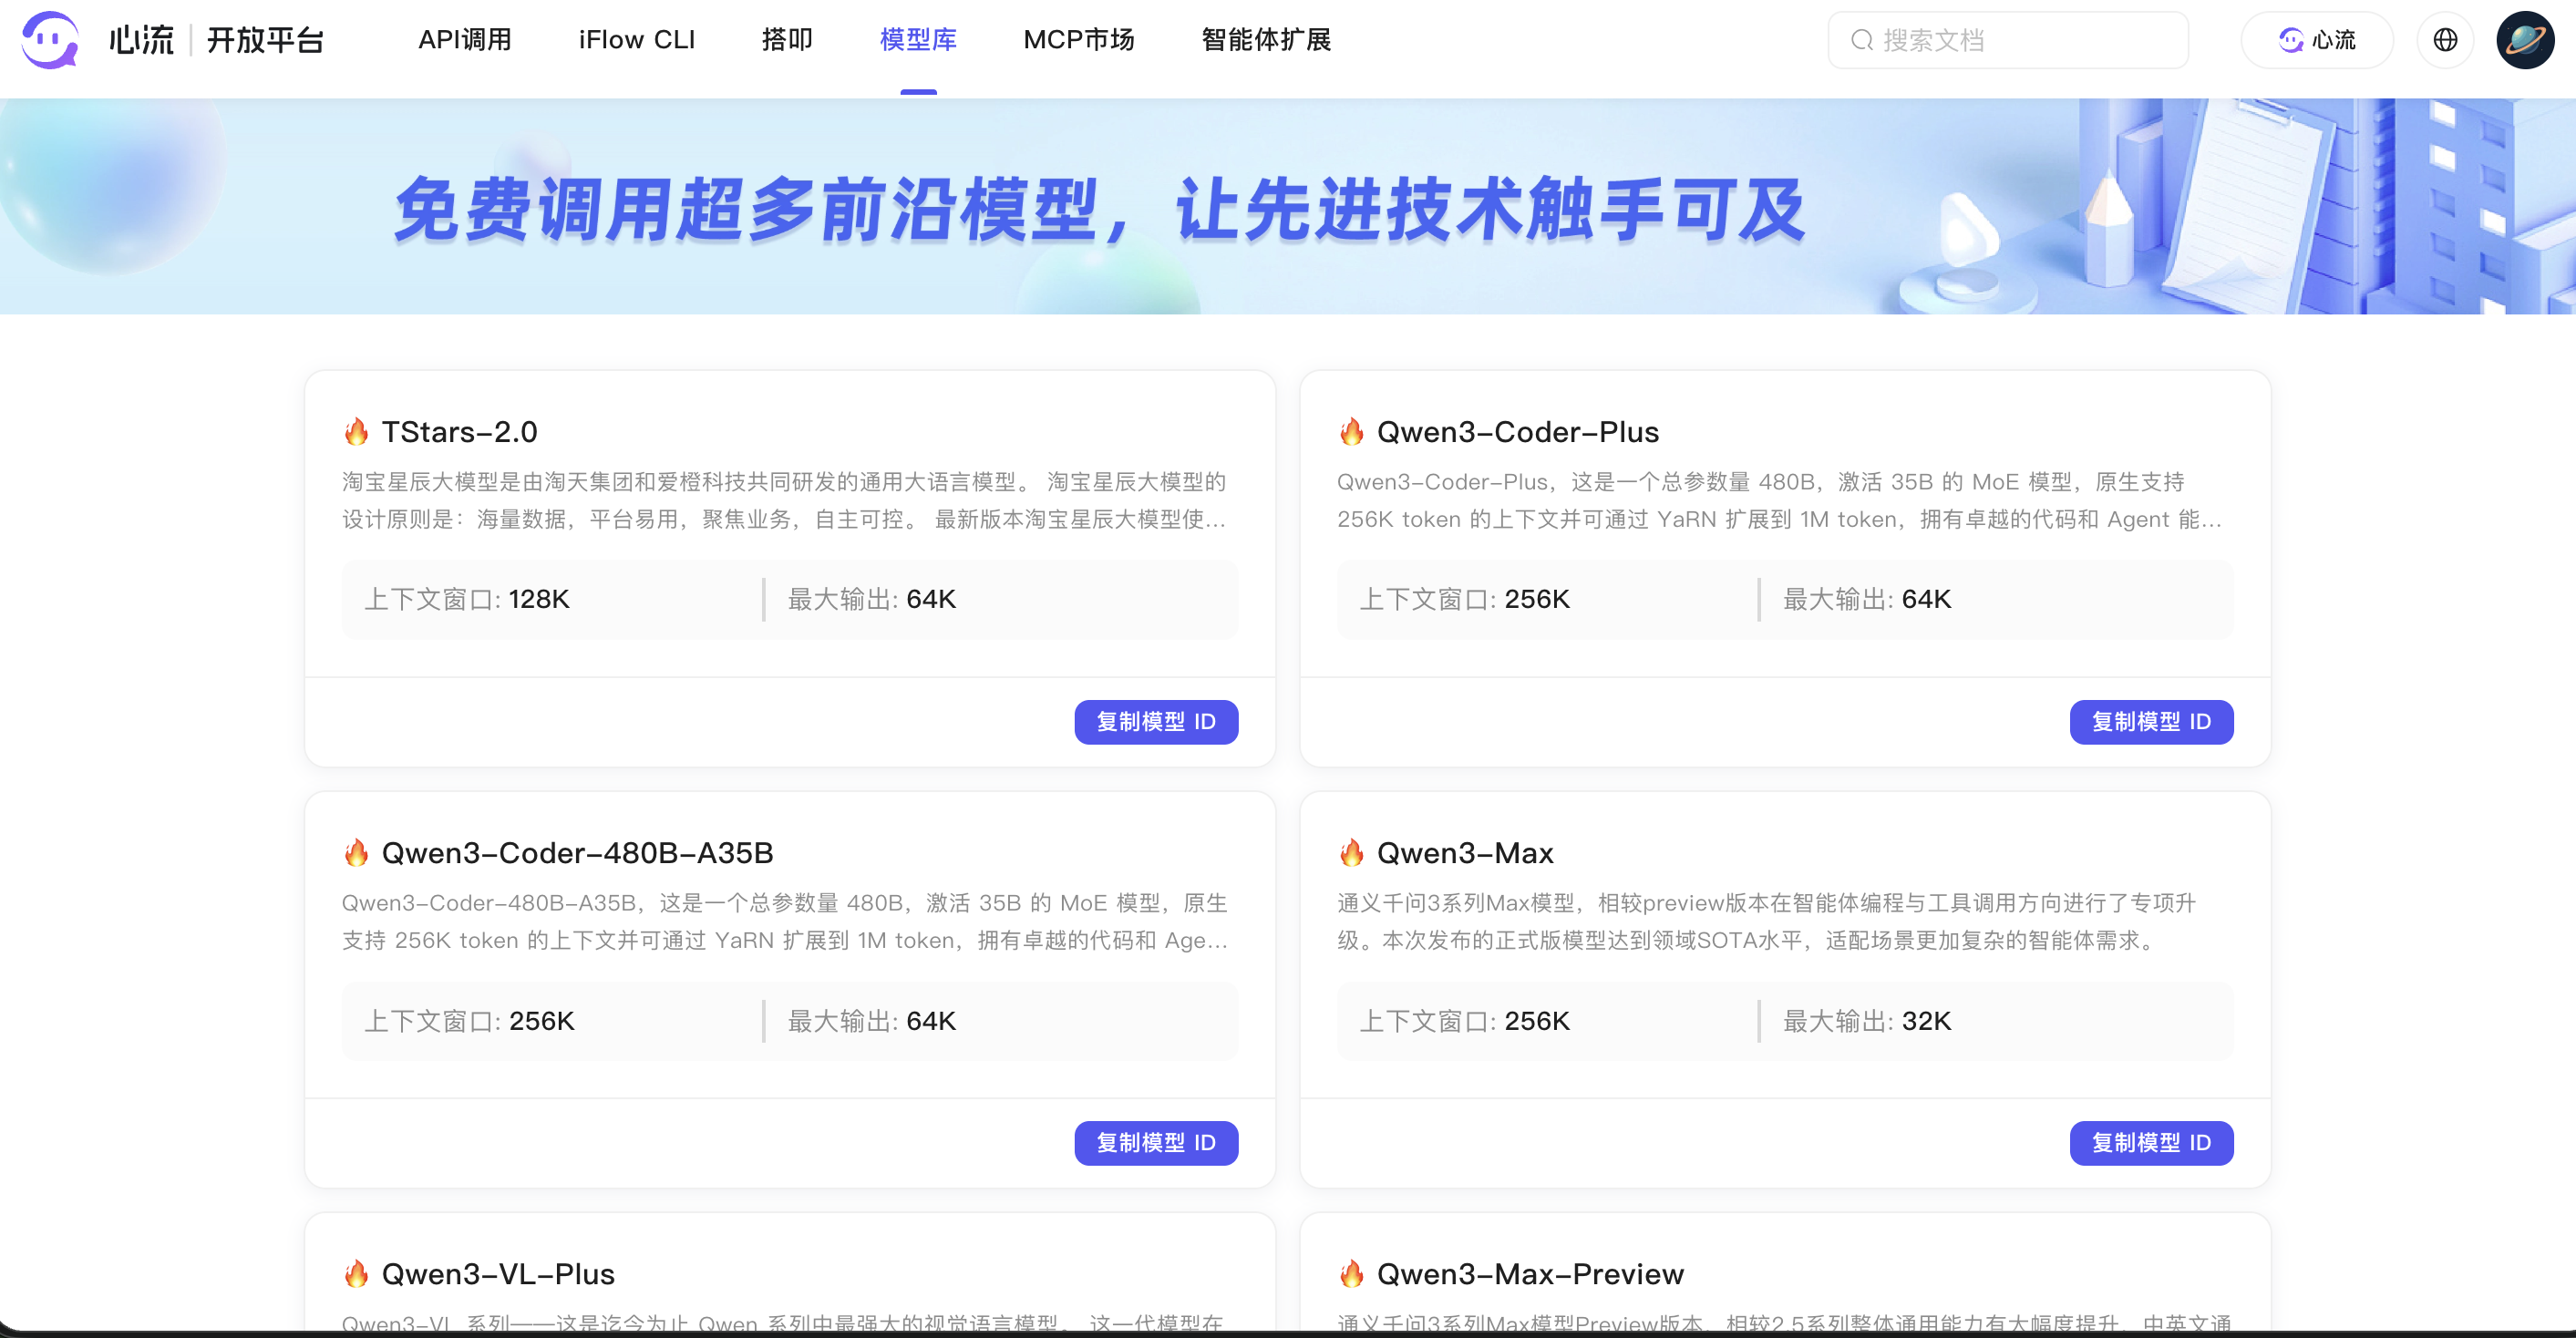This screenshot has width=2576, height=1338.
Task: Click the flame icon beside Qwen3-Coder-480B-A35B
Action: [356, 853]
